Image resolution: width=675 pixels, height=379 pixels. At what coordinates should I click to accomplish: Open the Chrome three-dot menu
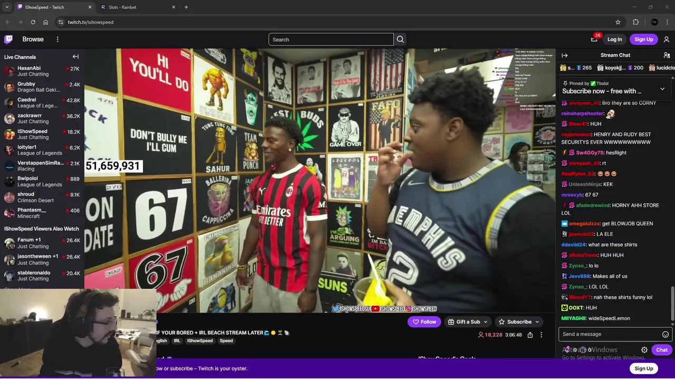tap(668, 22)
